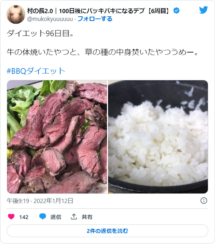Click the share upload arrow icon
Viewport: 215px width, 246px height.
click(74, 217)
